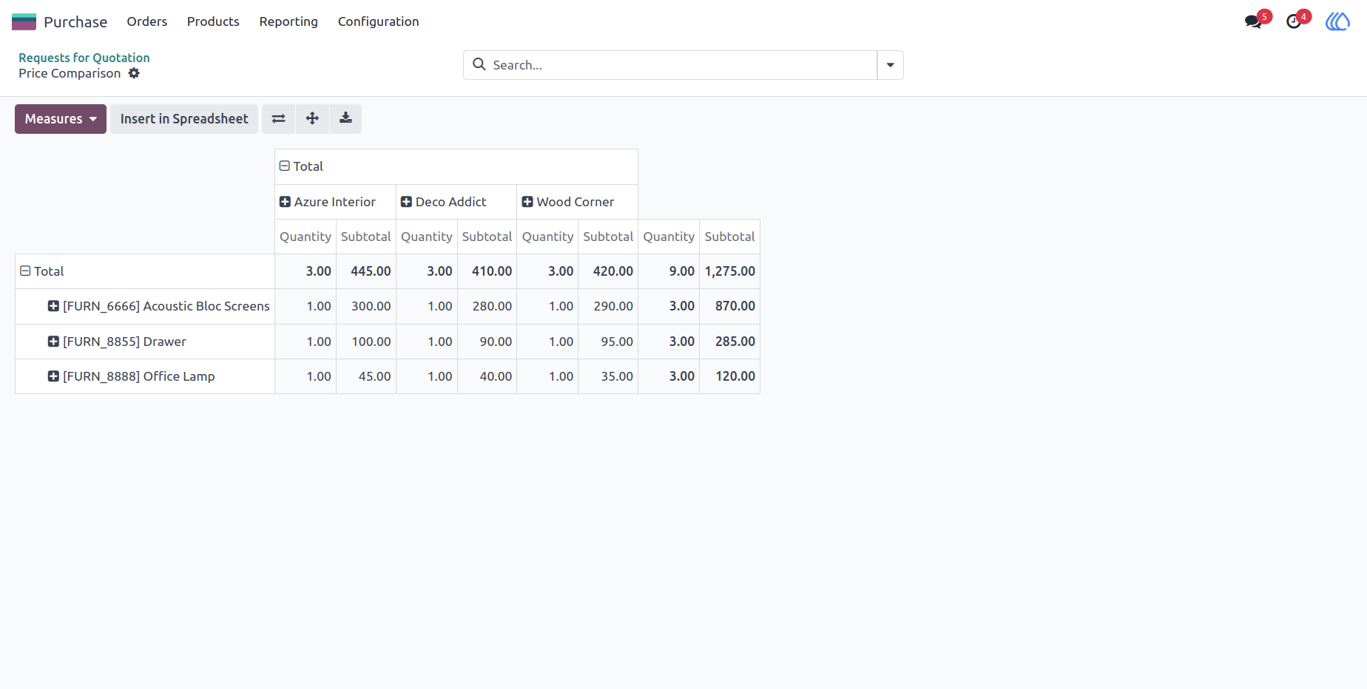
Task: Click the Purchase app title
Action: click(x=75, y=21)
